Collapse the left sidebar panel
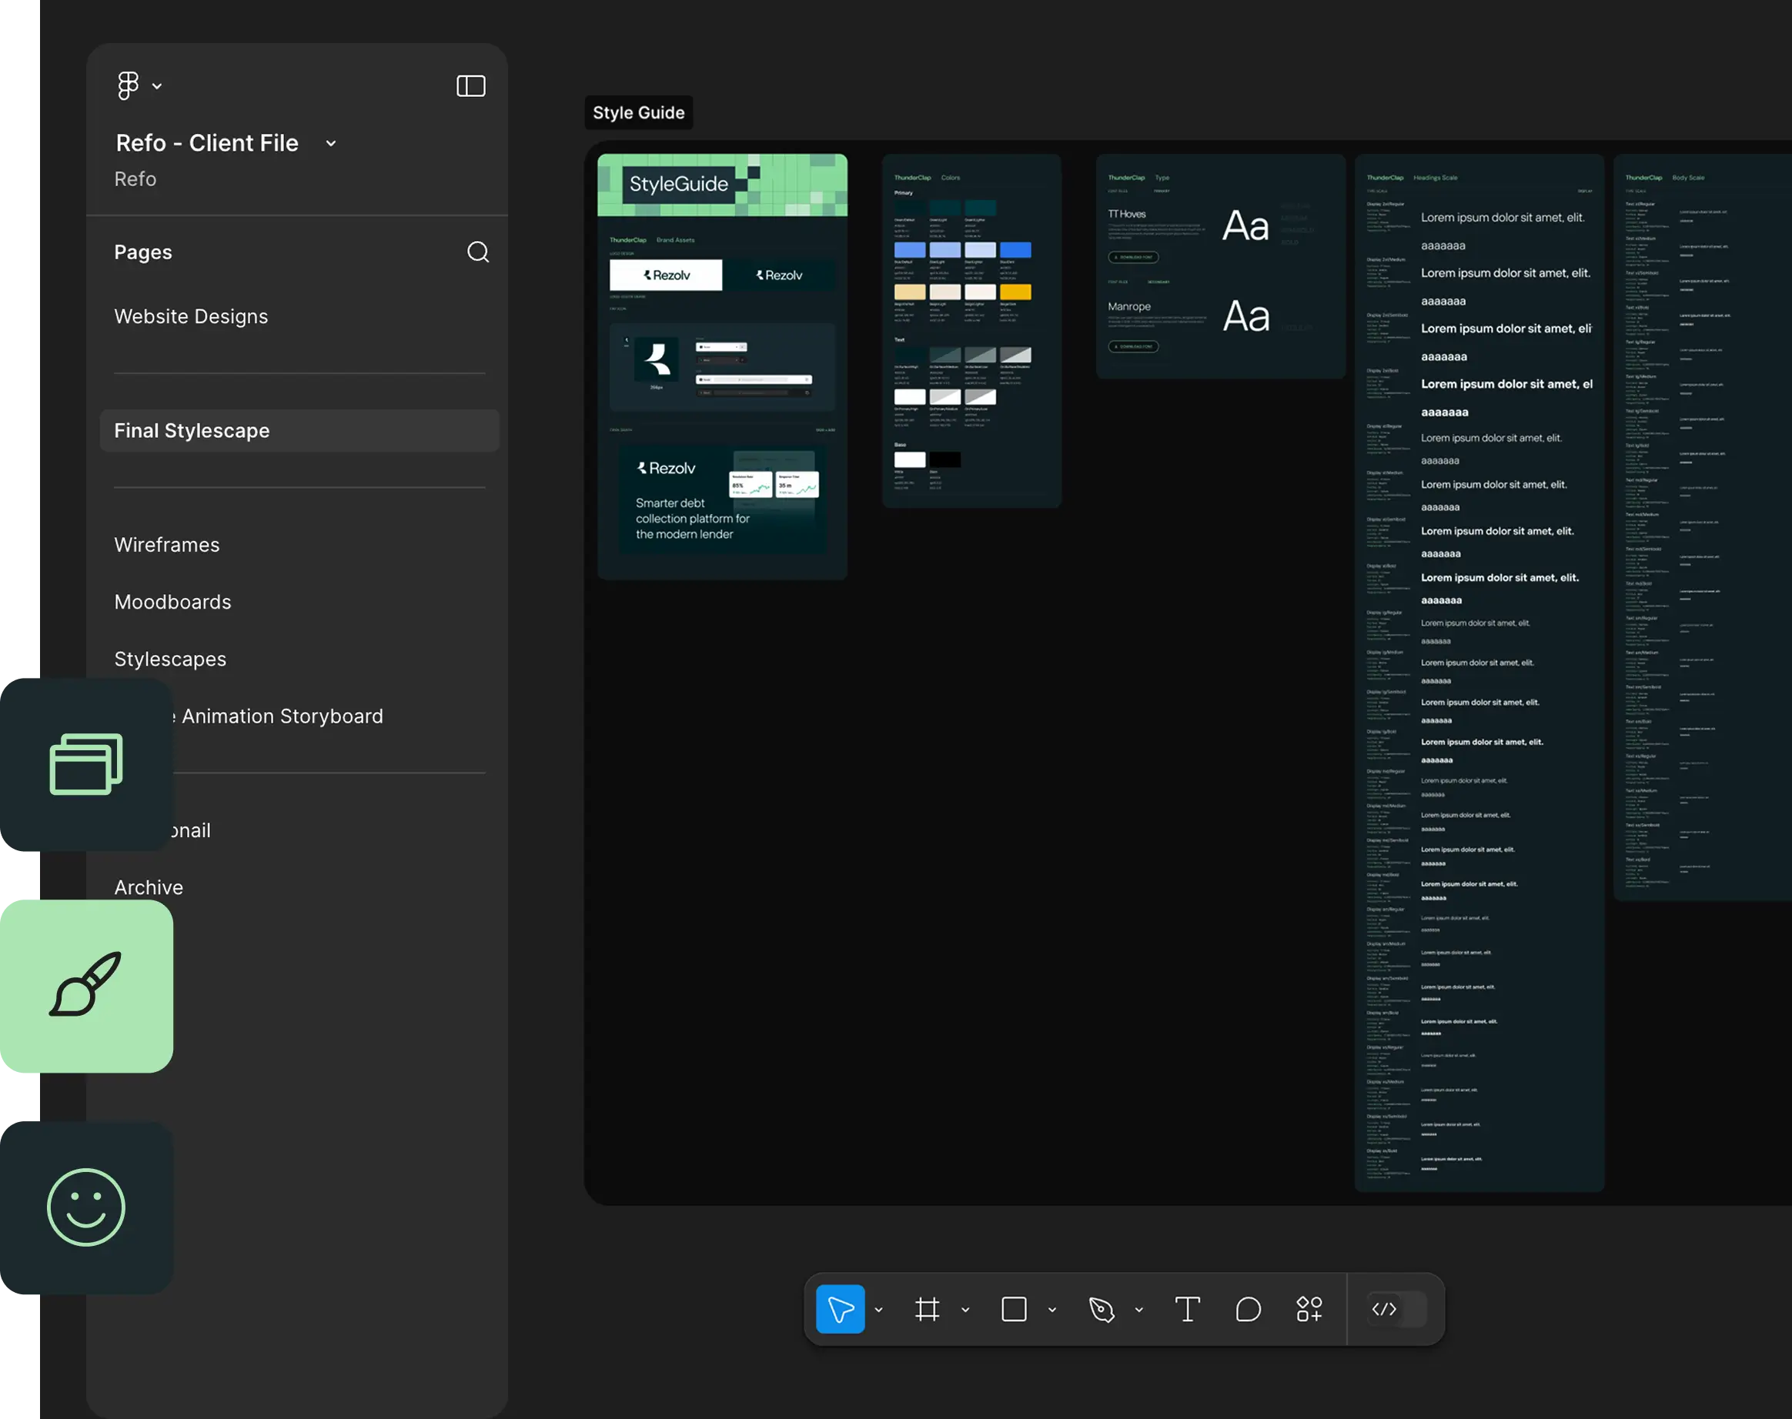The width and height of the screenshot is (1792, 1419). (x=470, y=85)
